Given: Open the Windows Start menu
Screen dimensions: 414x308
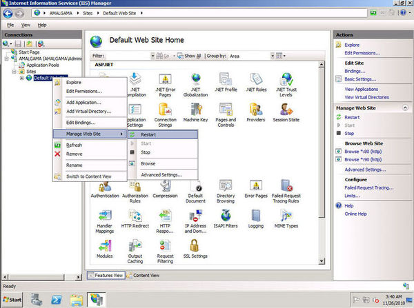Looking at the screenshot, I should click(x=12, y=300).
